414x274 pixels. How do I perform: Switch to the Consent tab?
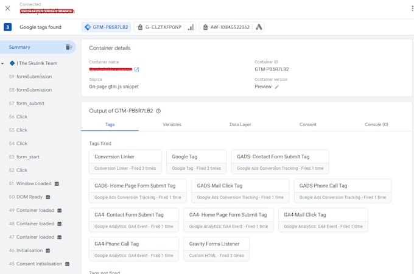pyautogui.click(x=308, y=124)
